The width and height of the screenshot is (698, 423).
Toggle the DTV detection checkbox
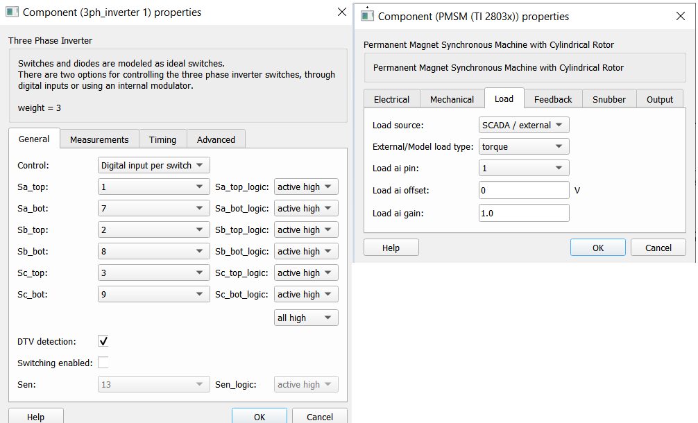click(x=103, y=341)
